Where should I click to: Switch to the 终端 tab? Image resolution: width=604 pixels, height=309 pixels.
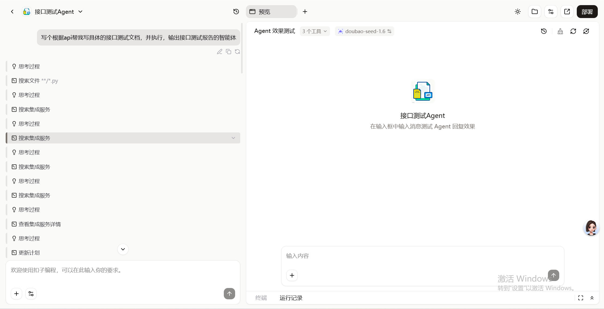(261, 298)
